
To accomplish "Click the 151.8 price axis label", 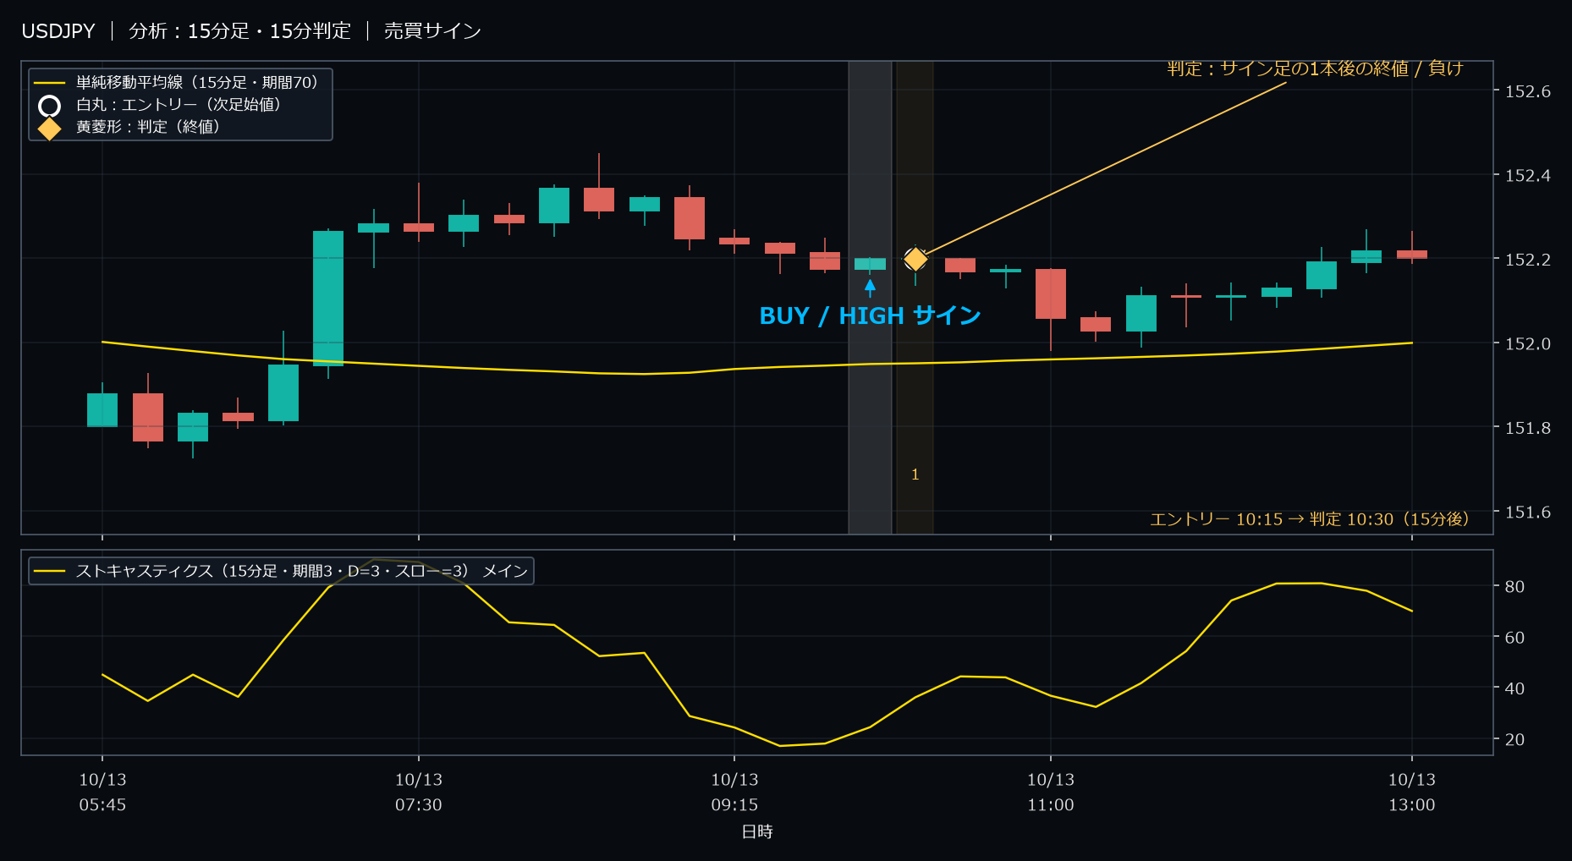I will pyautogui.click(x=1528, y=428).
